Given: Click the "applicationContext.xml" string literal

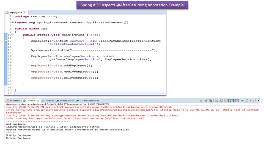Looking at the screenshot, I should tap(72, 44).
